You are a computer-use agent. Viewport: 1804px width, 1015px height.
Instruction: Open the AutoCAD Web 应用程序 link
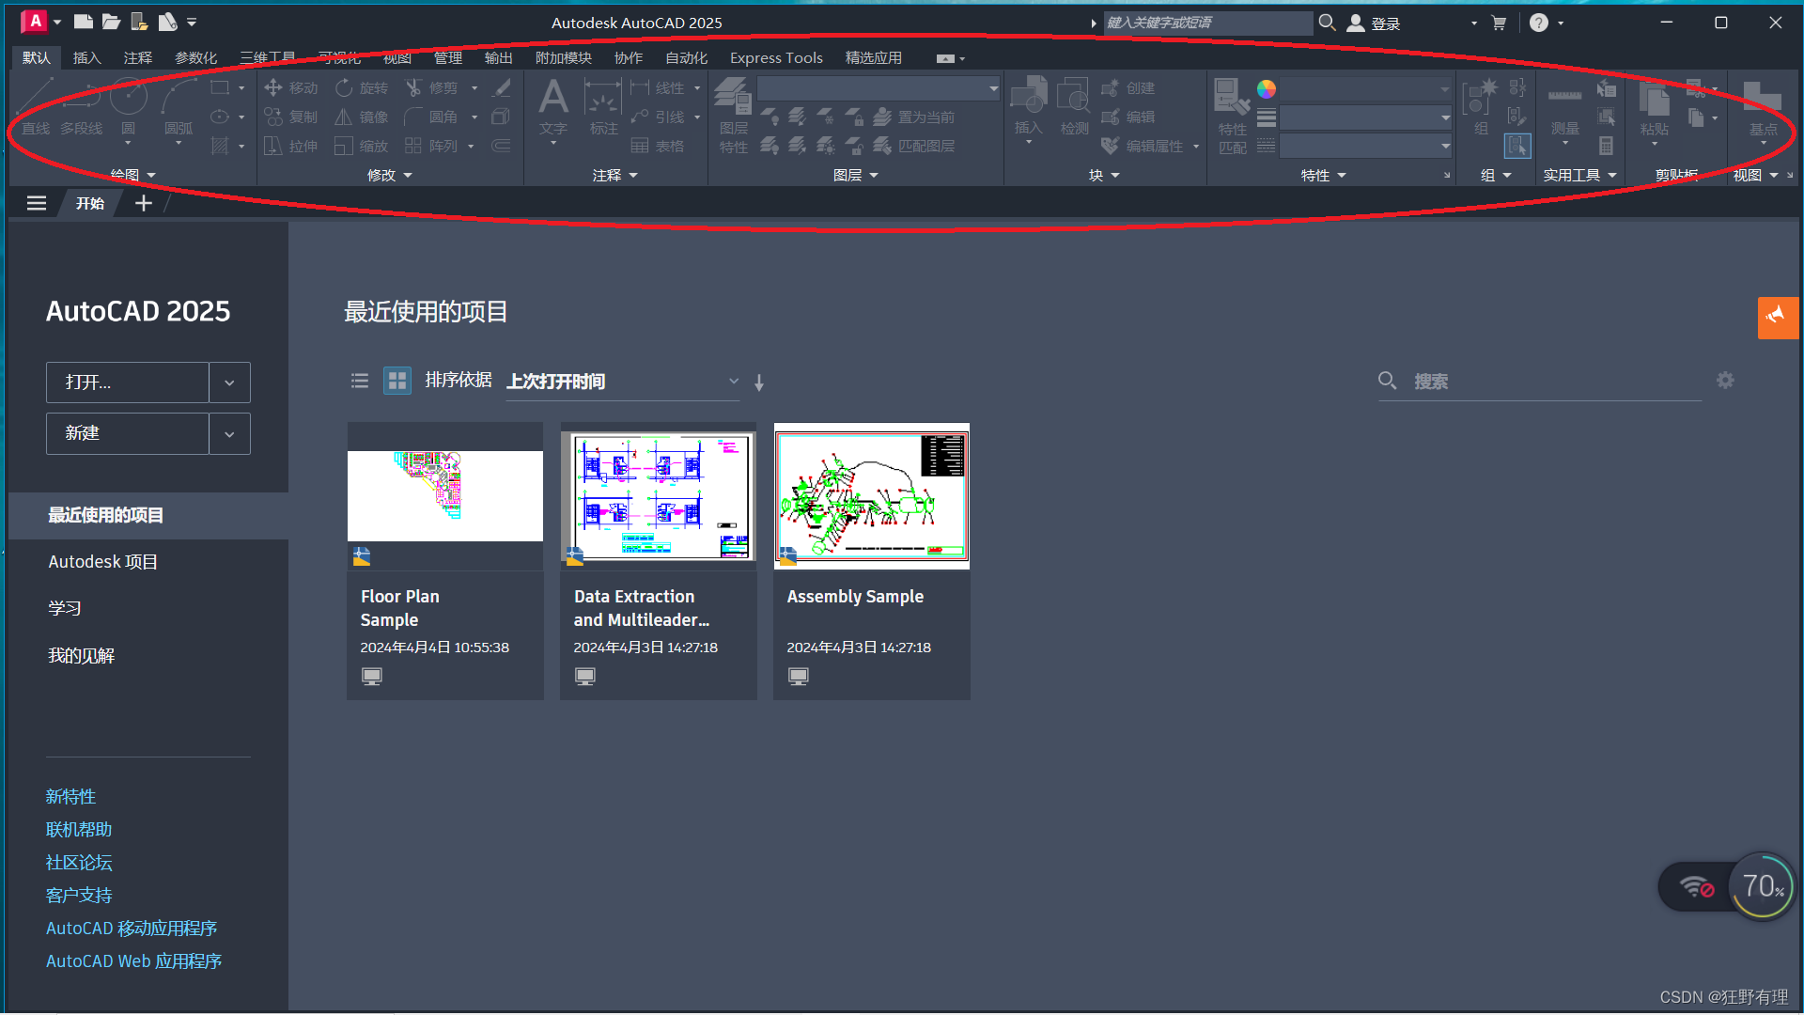pyautogui.click(x=133, y=961)
